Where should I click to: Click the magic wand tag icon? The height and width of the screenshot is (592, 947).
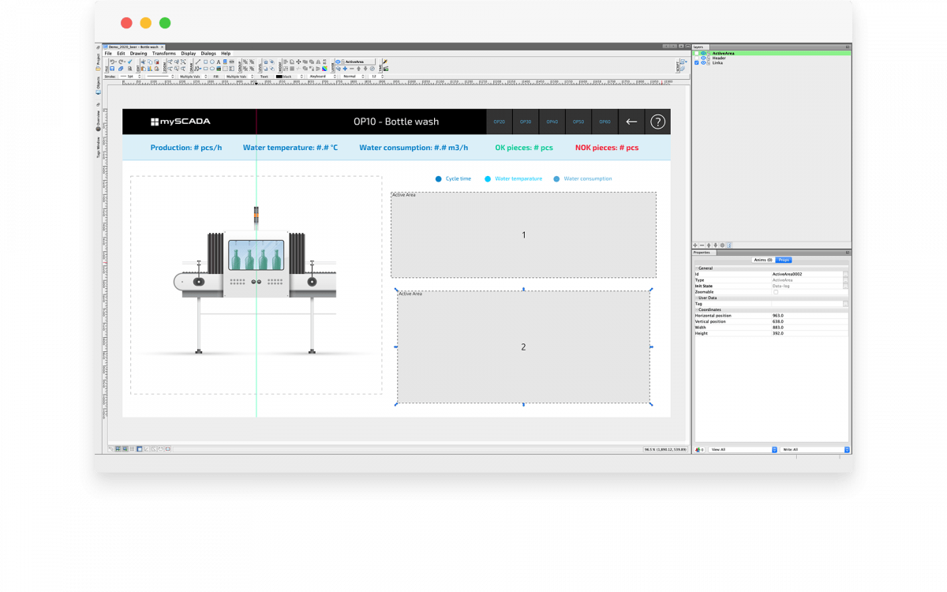point(385,62)
